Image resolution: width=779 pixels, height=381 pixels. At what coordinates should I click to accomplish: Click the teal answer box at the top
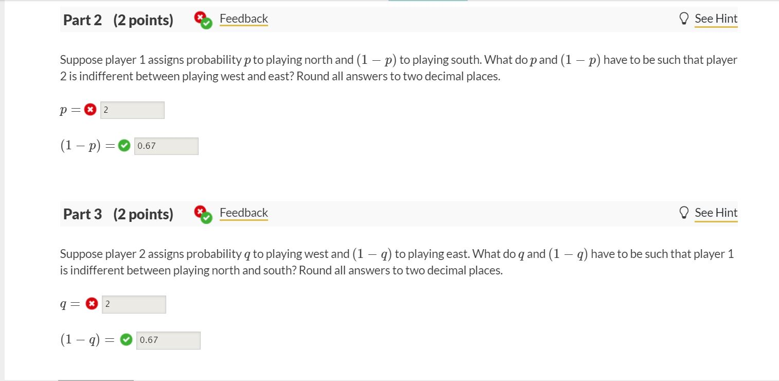point(429,1)
